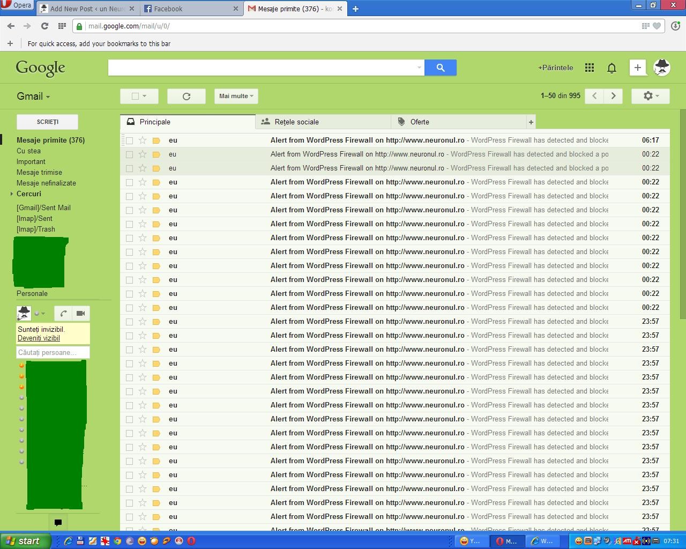Open the Mai multe dropdown
Screen dimensions: 686x549
click(236, 96)
